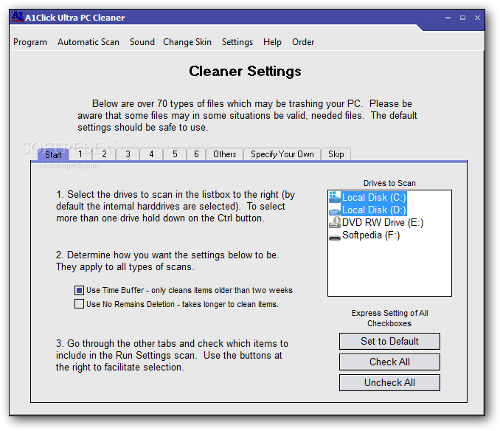The width and height of the screenshot is (500, 431).
Task: Maximize the A1Click Ultra PC Cleaner window
Action: [x=462, y=18]
